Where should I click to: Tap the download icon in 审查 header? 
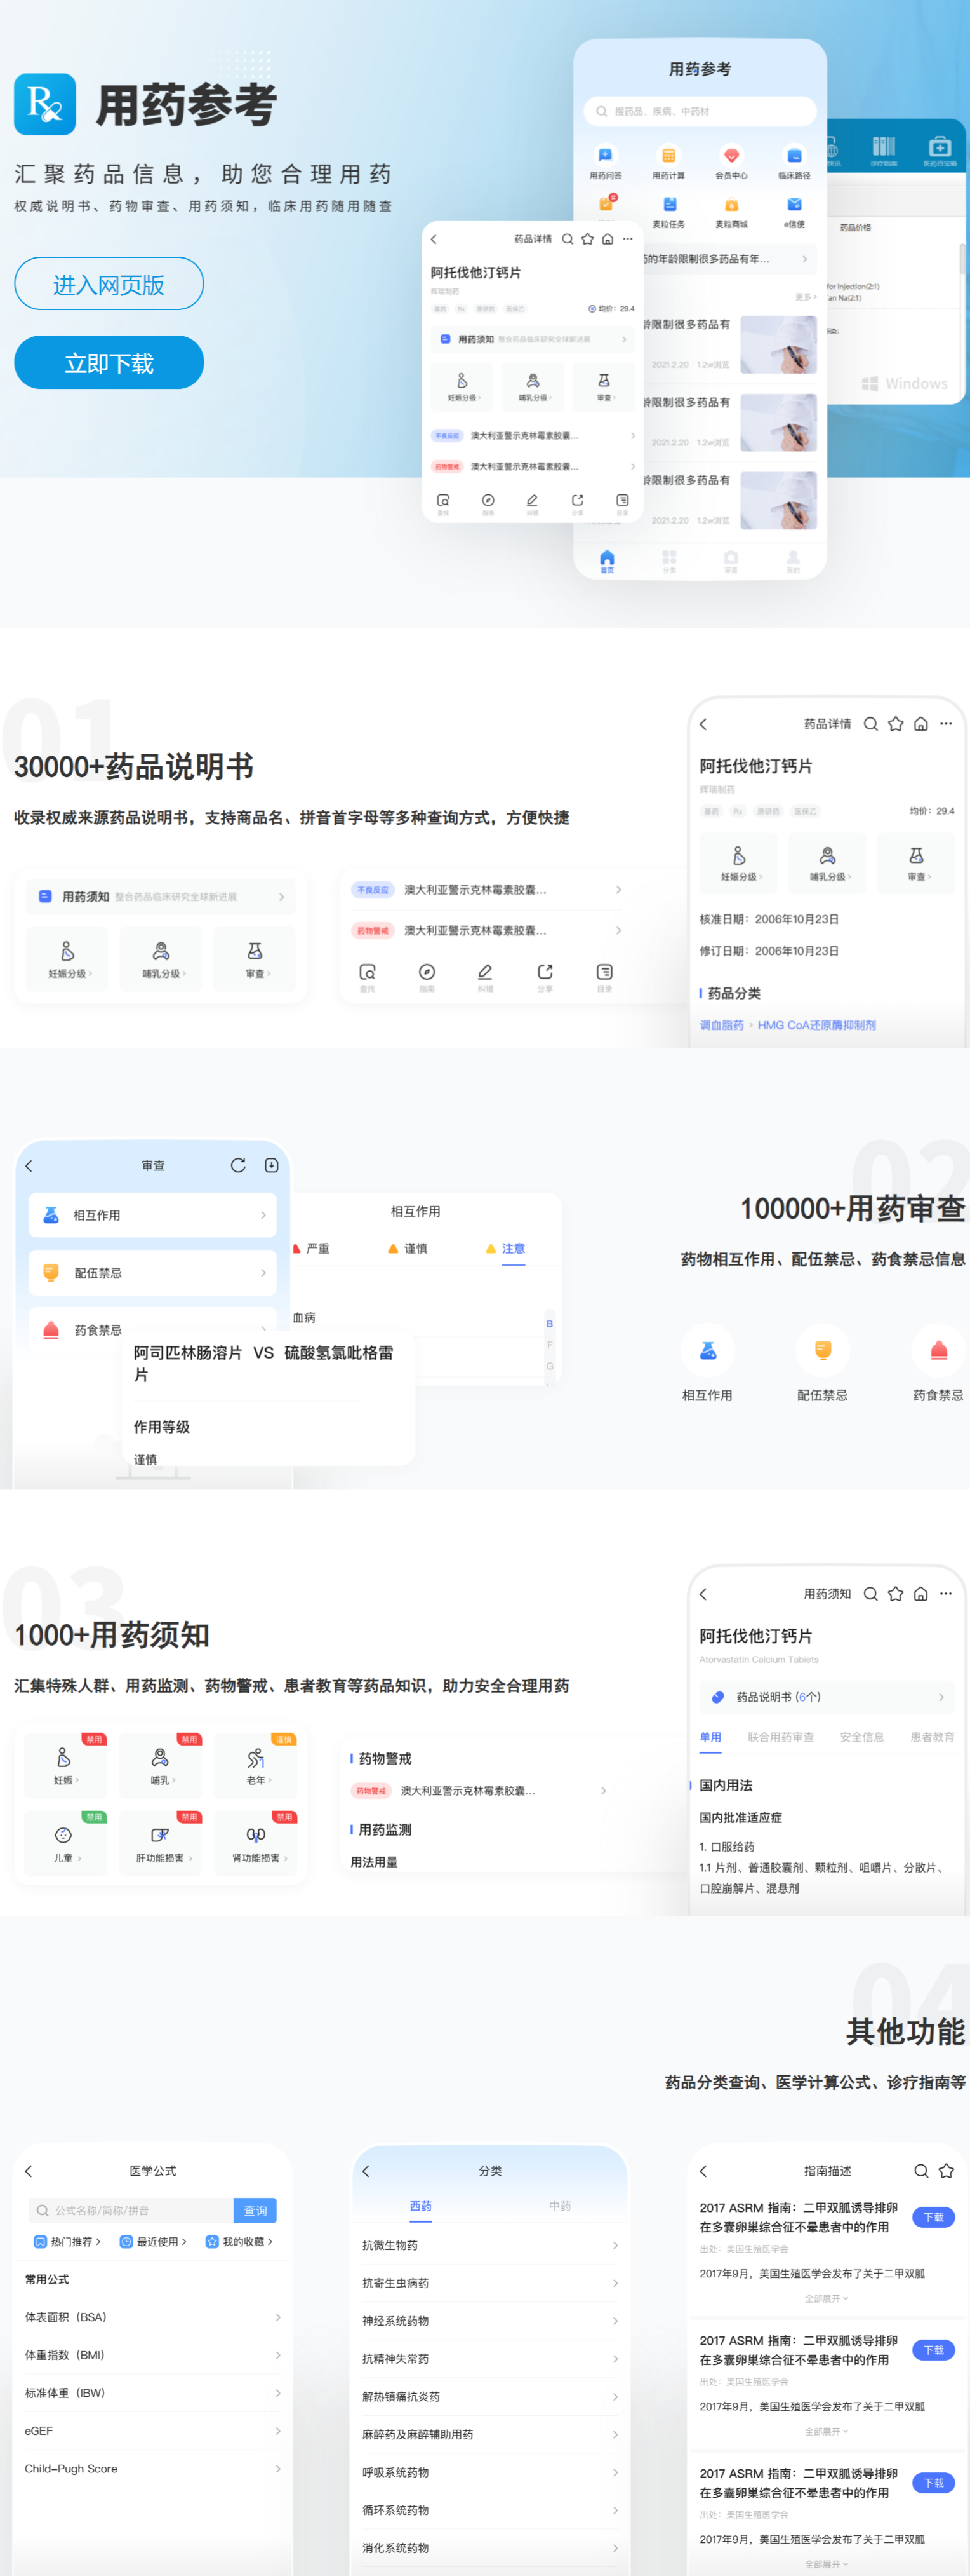point(270,1165)
